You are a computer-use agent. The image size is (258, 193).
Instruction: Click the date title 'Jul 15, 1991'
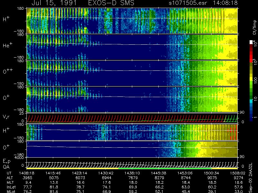54,3
